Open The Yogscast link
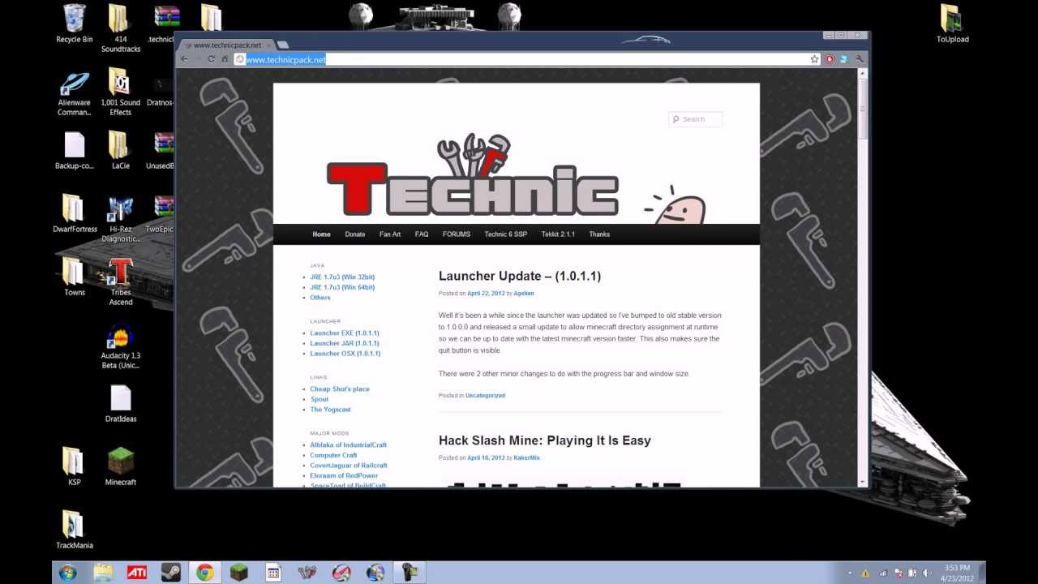The image size is (1038, 584). 330,410
